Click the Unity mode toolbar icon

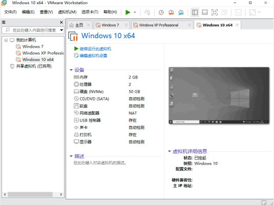tap(224, 12)
